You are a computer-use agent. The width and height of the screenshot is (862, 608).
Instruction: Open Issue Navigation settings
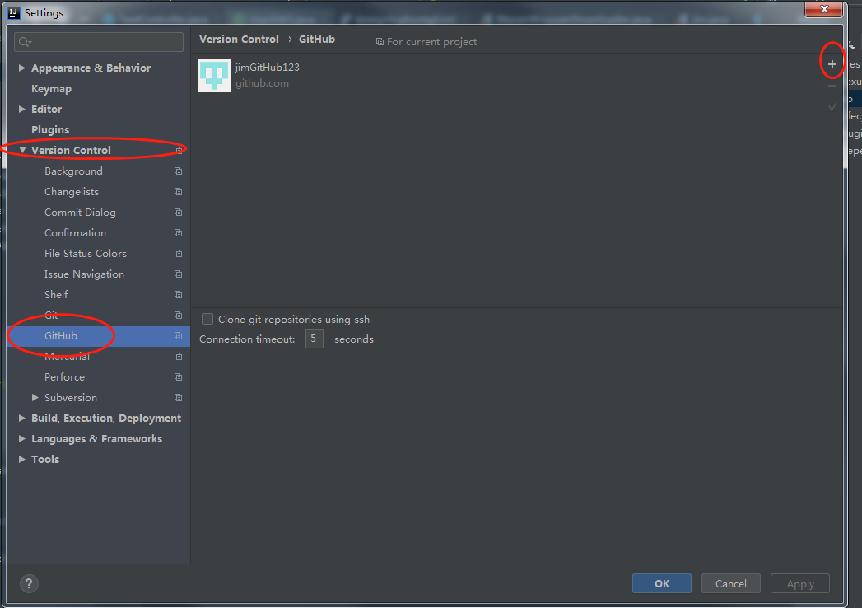pyautogui.click(x=84, y=274)
